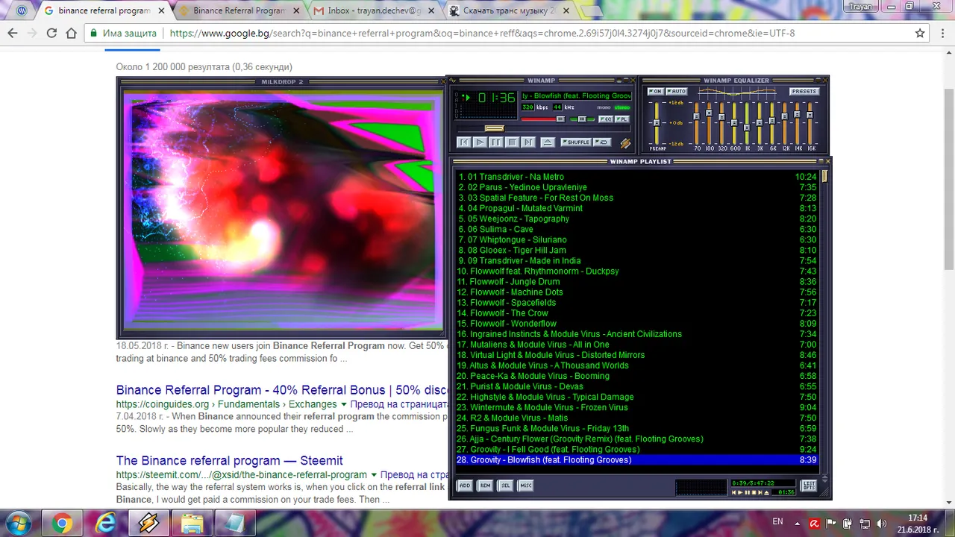Open playlist REM remove menu
This screenshot has height=537, width=955.
[x=486, y=486]
